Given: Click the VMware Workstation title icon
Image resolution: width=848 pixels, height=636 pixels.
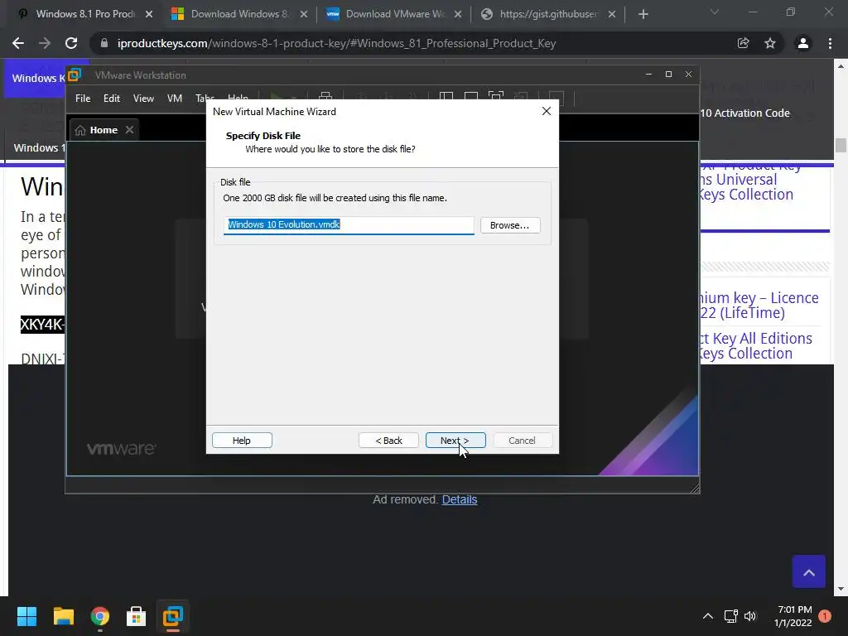Looking at the screenshot, I should tap(75, 75).
